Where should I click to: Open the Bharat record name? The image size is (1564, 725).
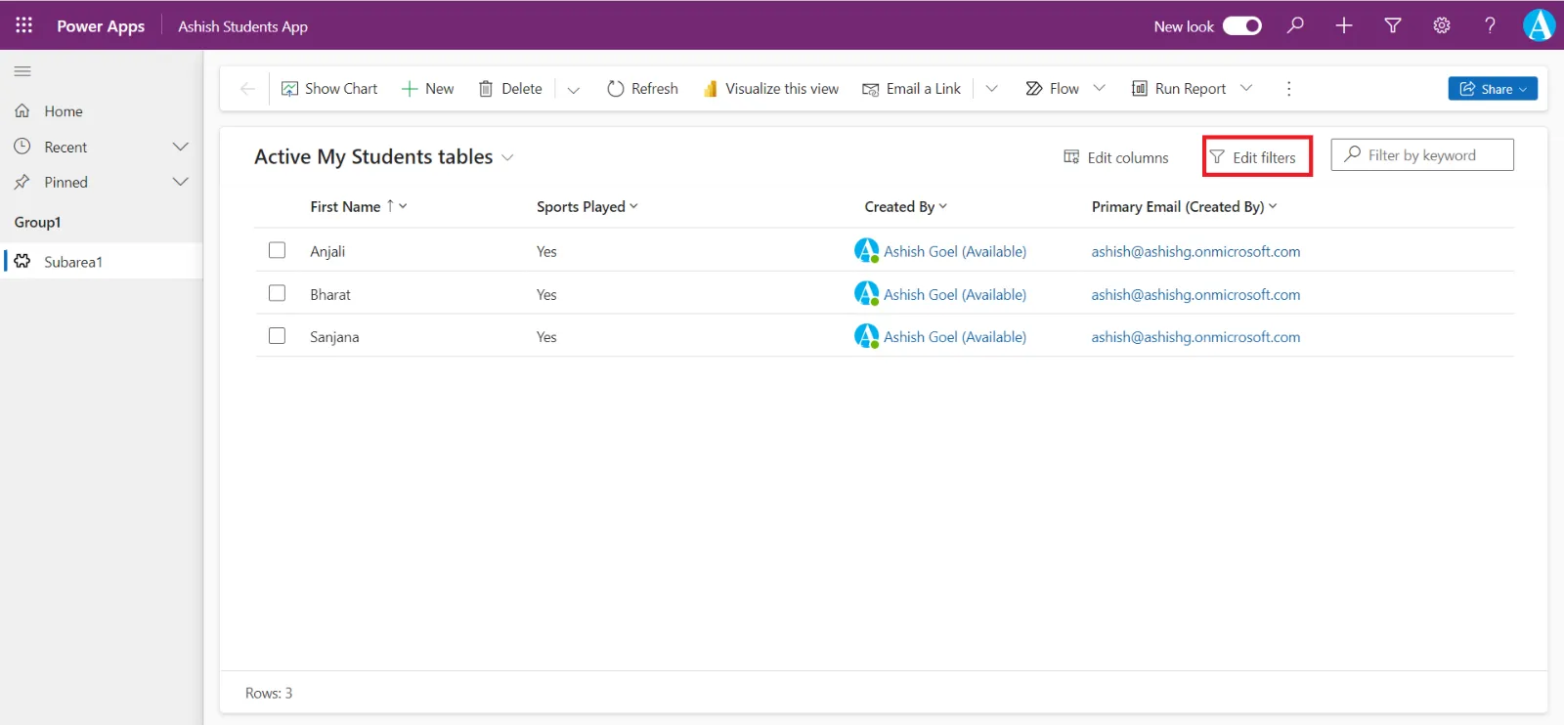coord(330,295)
